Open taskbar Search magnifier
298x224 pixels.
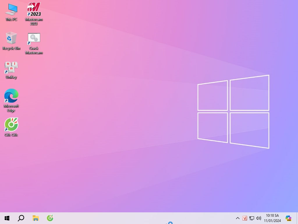pyautogui.click(x=21, y=218)
